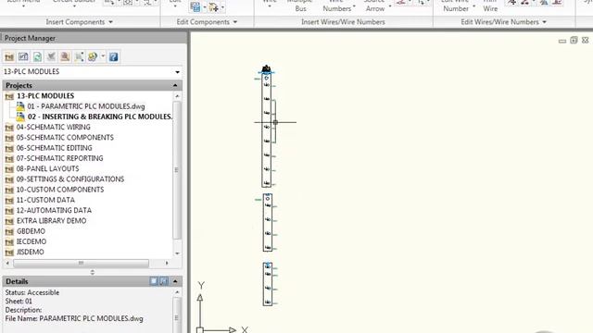Click the Project Manager palette title bar
Image resolution: width=593 pixels, height=333 pixels.
coord(93,38)
